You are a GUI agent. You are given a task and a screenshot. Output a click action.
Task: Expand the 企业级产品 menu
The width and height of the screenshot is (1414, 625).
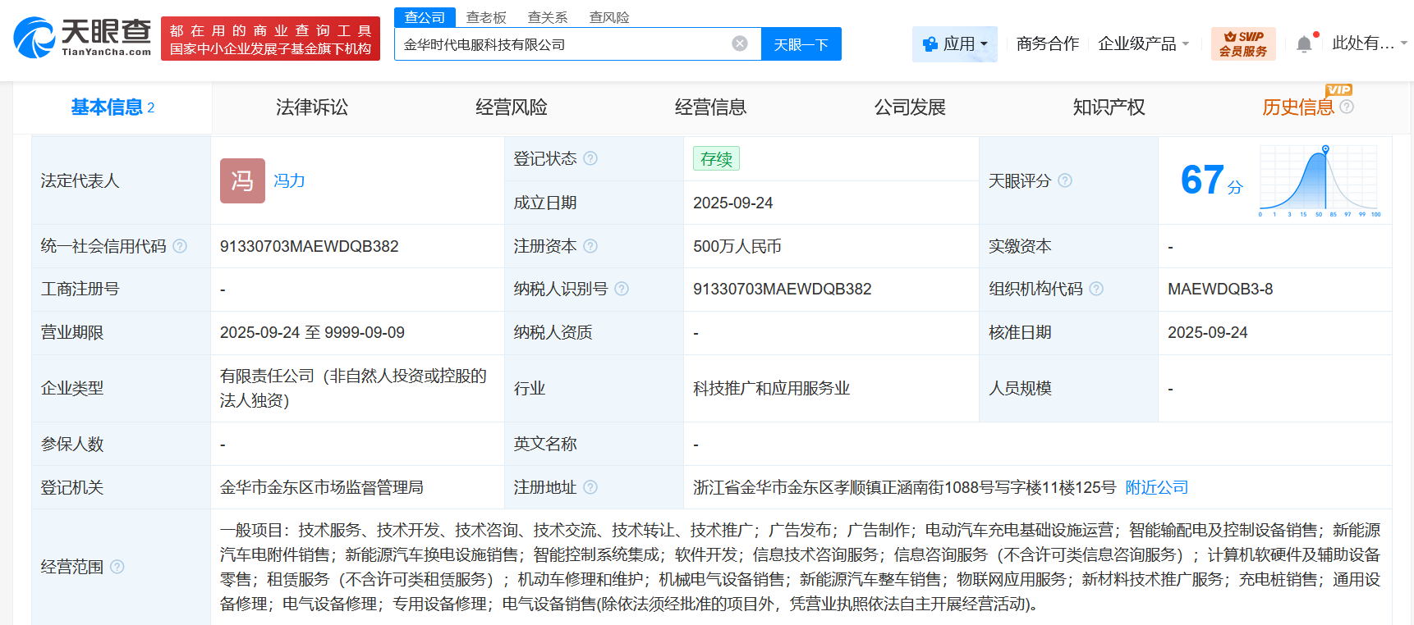point(1143,44)
